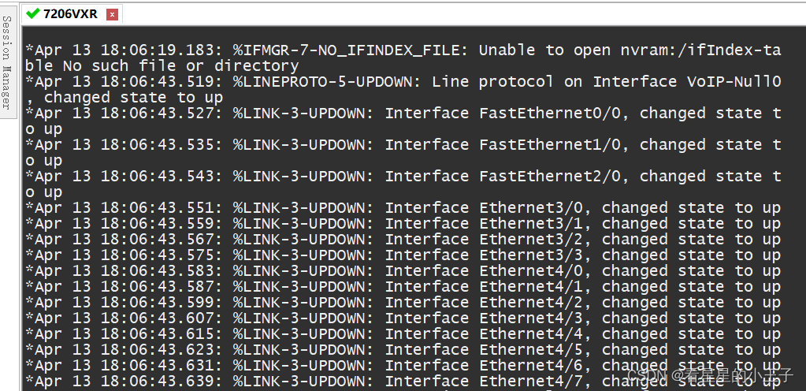This screenshot has width=806, height=391.
Task: Click the IFMGR-7-NO_IFINDEX_FILE log line
Action: [403, 50]
